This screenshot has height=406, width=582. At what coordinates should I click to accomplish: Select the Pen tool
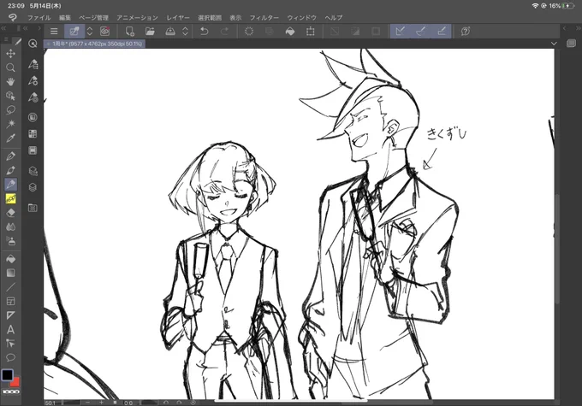click(x=11, y=156)
